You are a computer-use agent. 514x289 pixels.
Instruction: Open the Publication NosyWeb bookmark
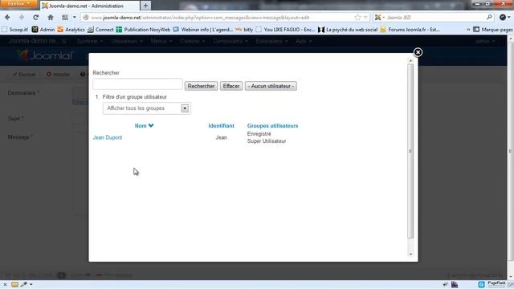tap(143, 30)
